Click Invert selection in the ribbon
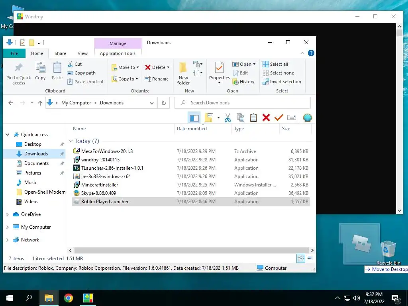 pos(282,82)
